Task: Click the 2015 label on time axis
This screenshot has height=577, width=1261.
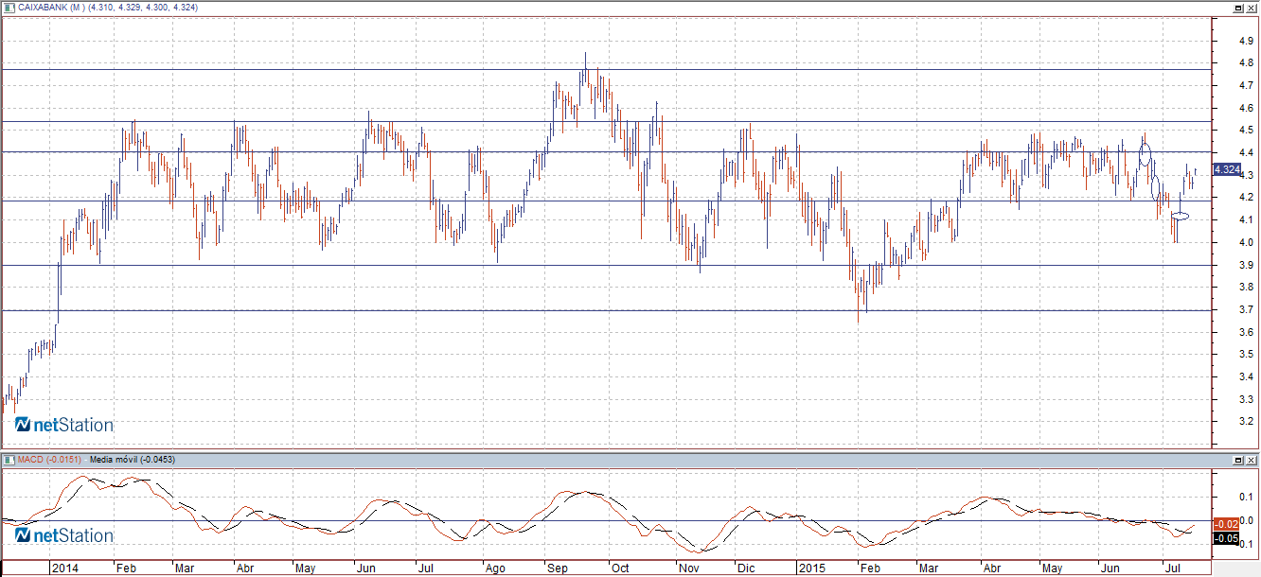Action: pos(811,568)
